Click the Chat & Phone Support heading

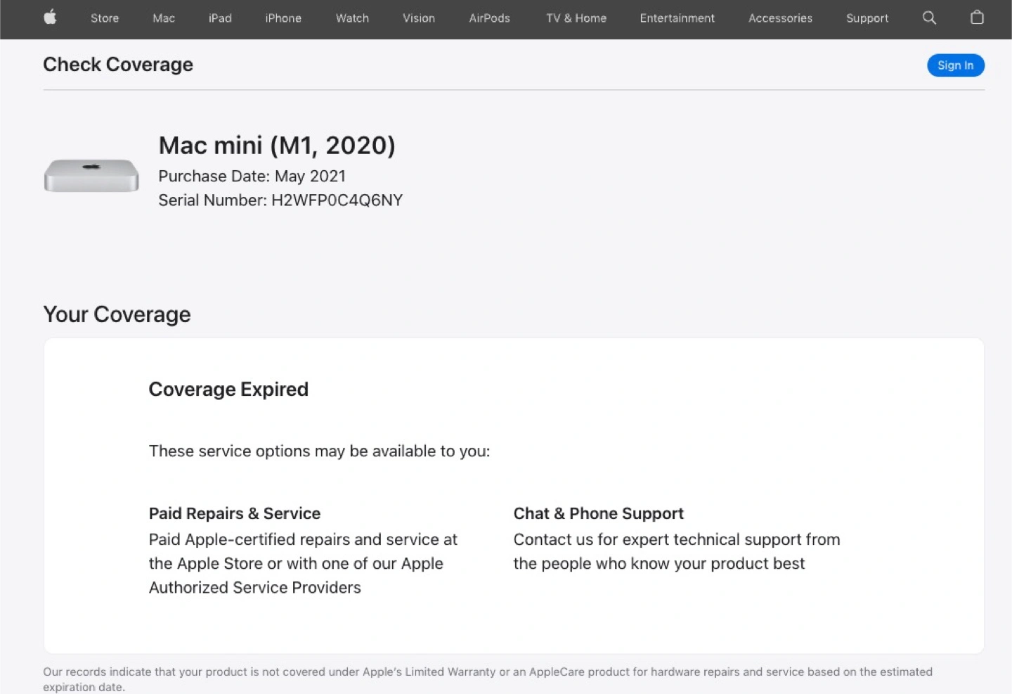599,514
